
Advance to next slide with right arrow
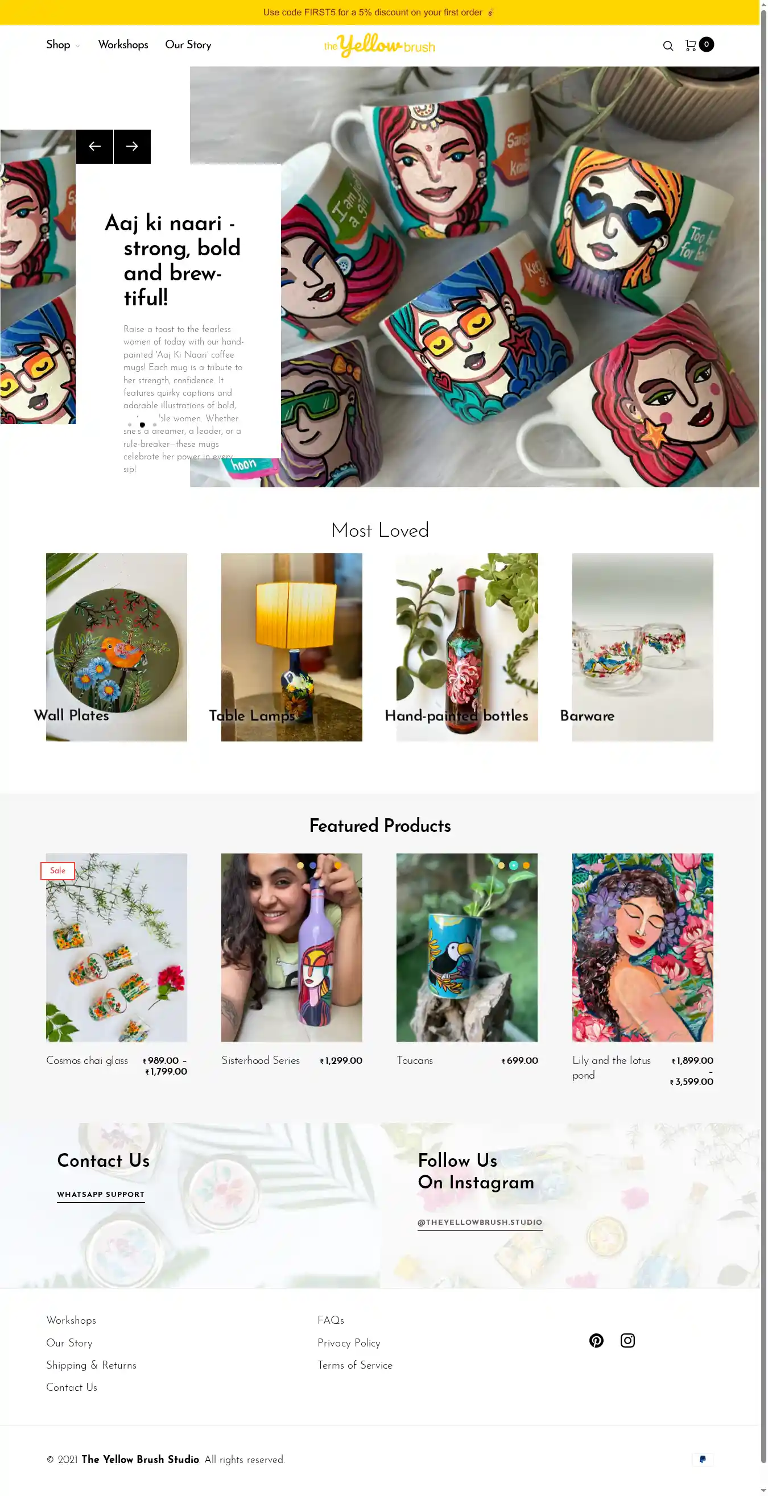132,146
